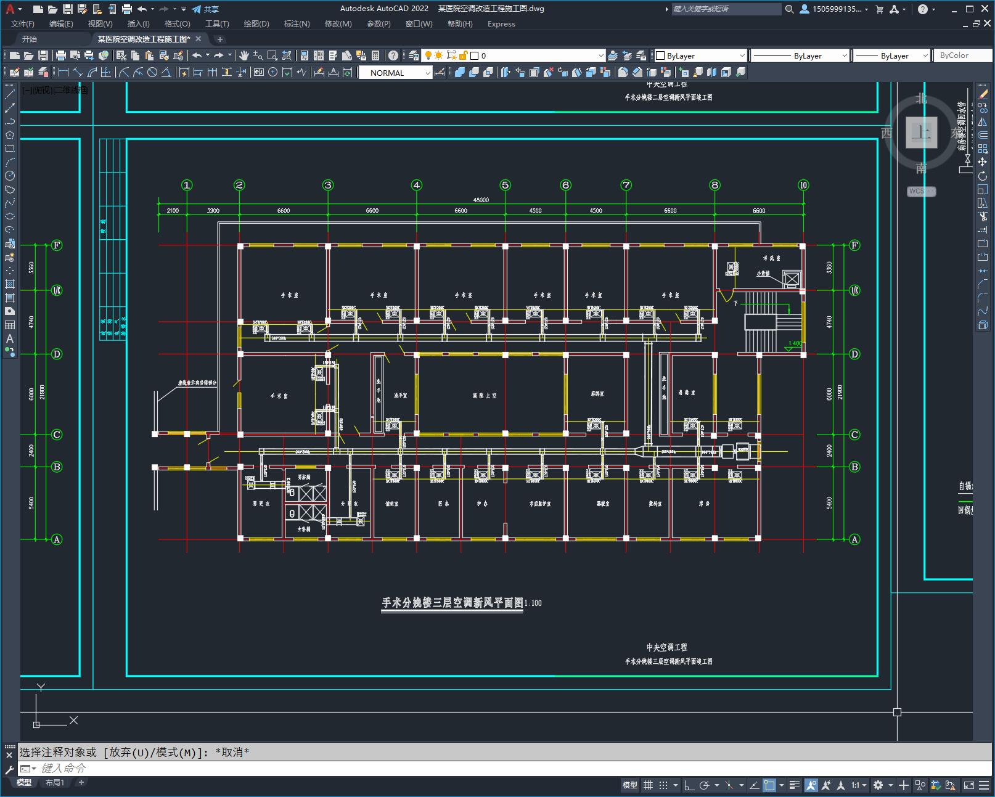Switch to the 布局1 layout tab

[x=54, y=782]
